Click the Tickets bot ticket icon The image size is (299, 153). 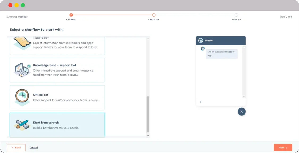(x=22, y=42)
